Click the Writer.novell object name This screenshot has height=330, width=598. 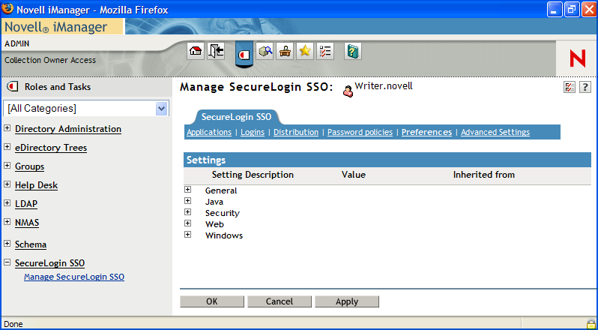(x=384, y=85)
